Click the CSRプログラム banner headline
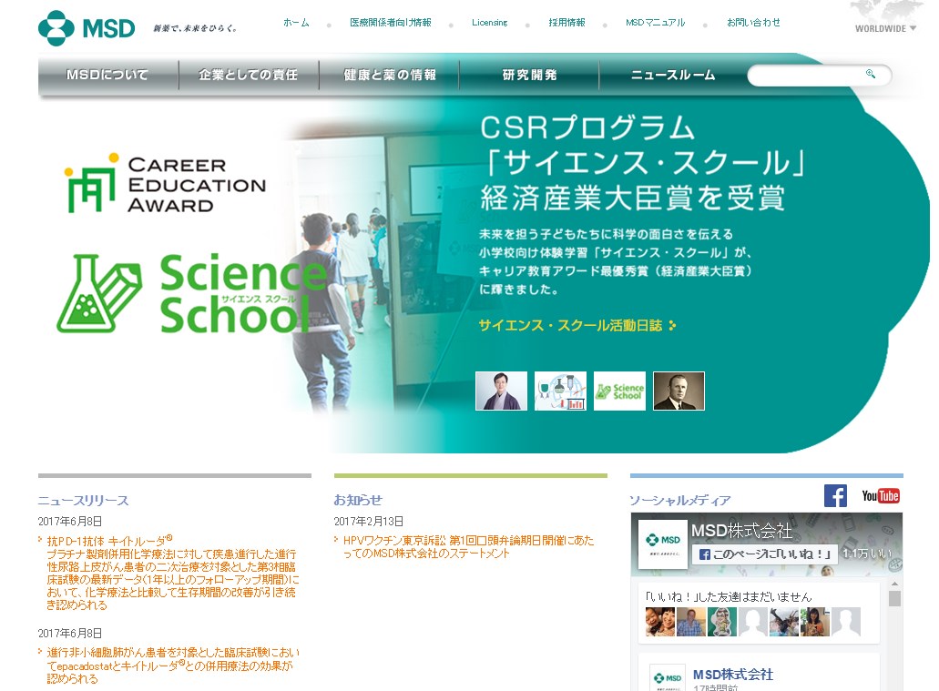 (x=643, y=163)
